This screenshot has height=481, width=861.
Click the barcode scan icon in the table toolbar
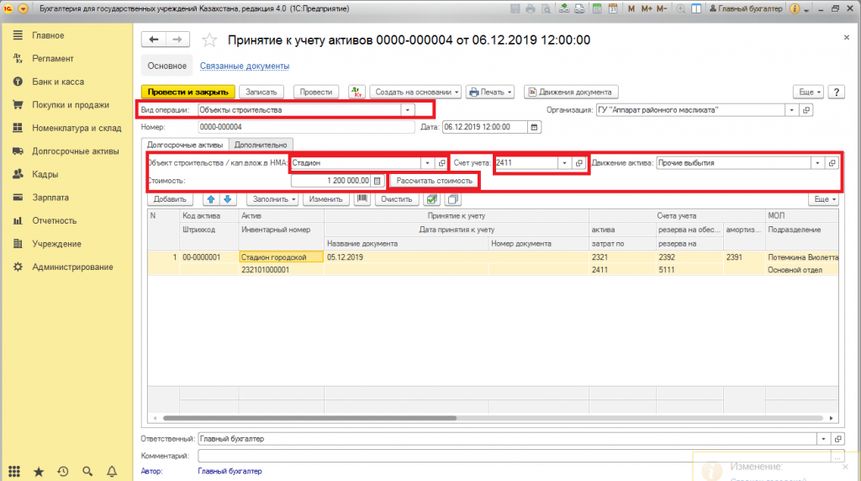point(362,200)
